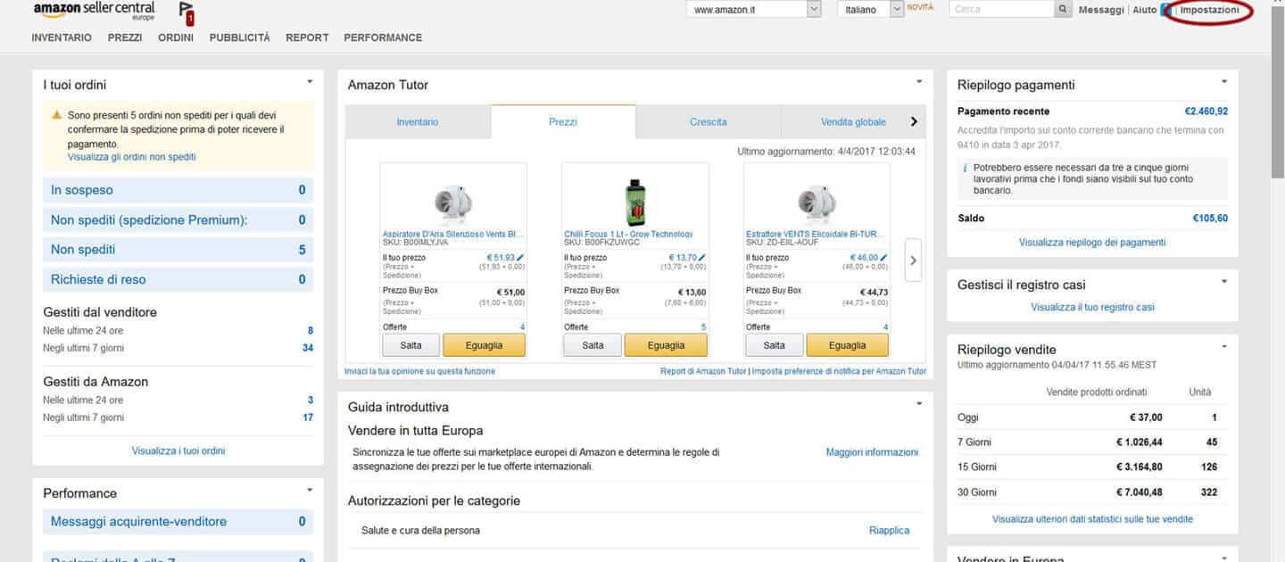Viewport: 1285px width, 562px height.
Task: Click Imposta preferenze di notifica link
Action: click(x=839, y=371)
